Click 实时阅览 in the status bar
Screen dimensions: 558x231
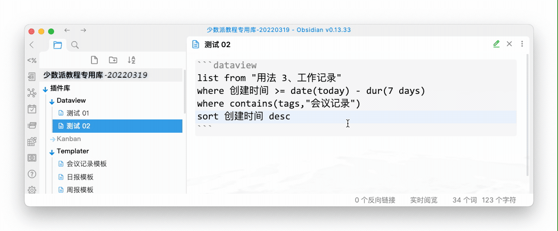tap(423, 200)
